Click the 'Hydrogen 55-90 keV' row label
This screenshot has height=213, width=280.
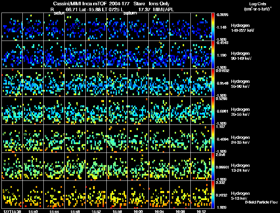(240, 84)
